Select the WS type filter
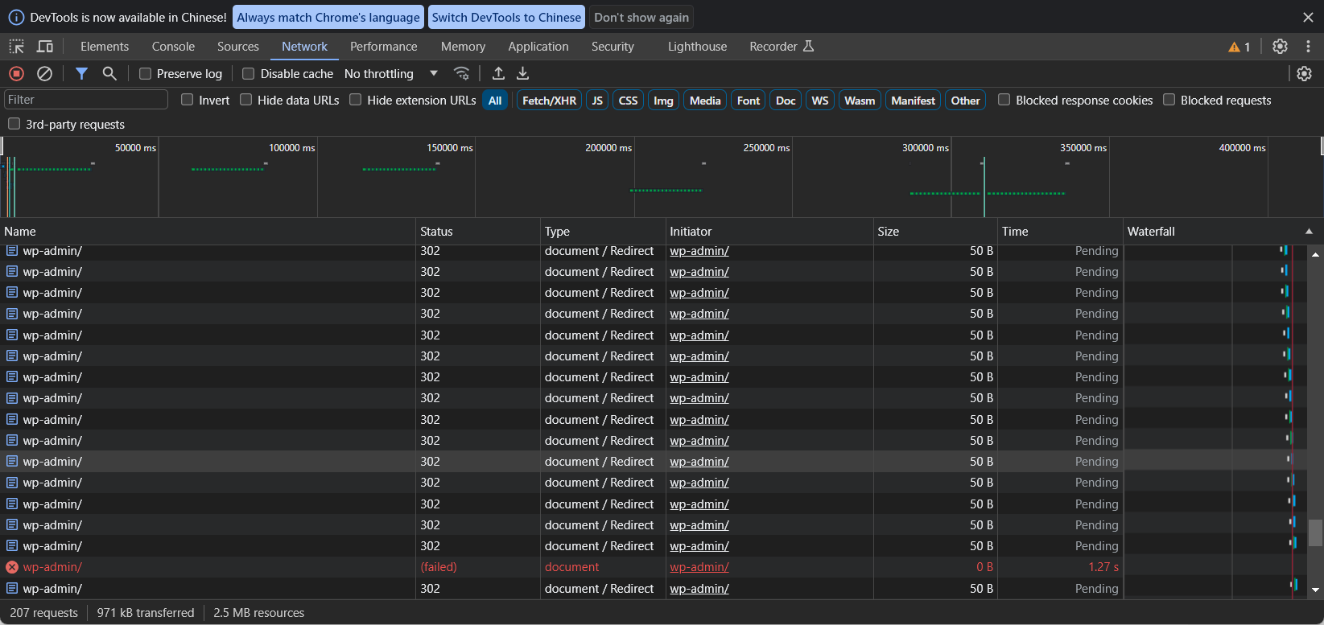 pos(820,101)
